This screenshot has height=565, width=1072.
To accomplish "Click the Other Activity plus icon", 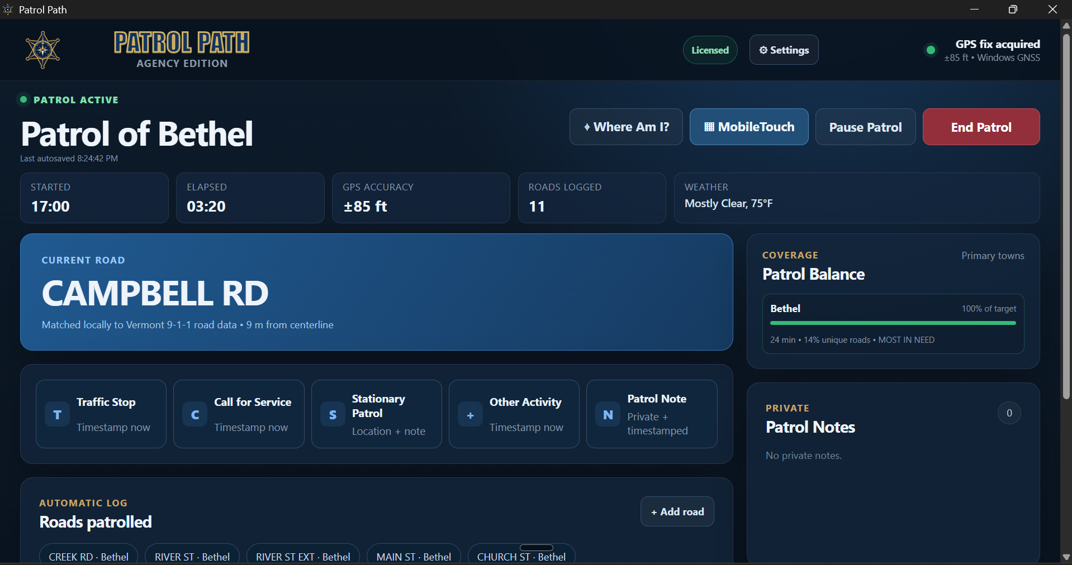I will click(x=471, y=415).
